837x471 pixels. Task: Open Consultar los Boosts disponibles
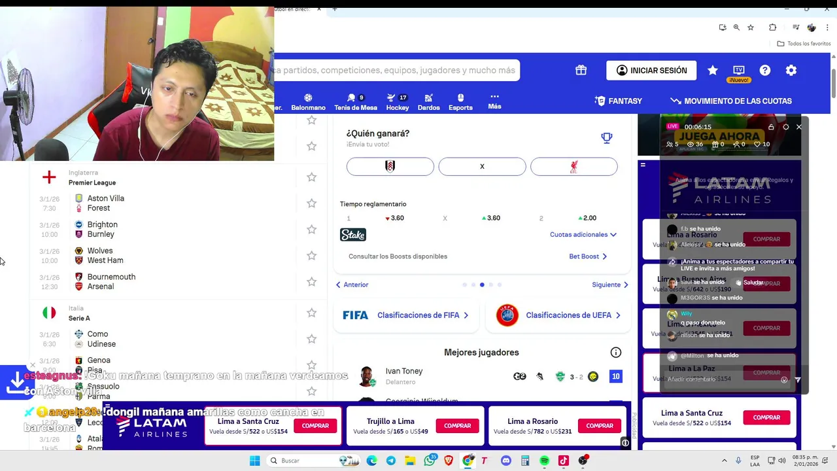398,256
